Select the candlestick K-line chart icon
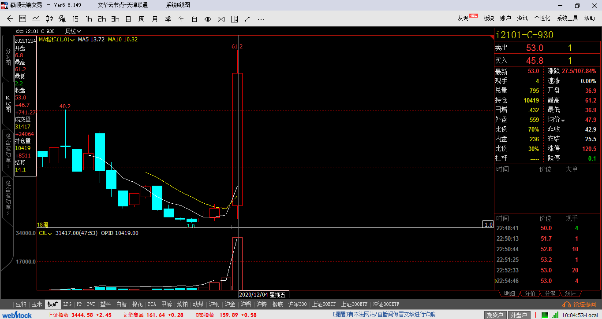The height and width of the screenshot is (319, 602). click(49, 19)
